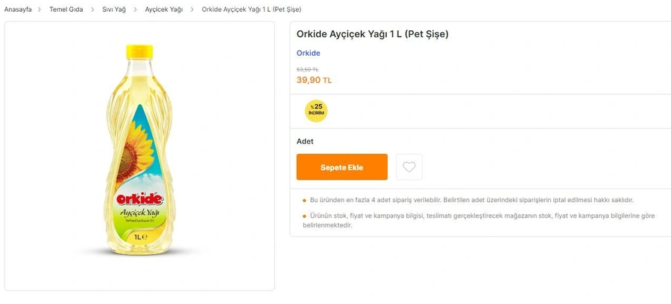Click the chevron after Anasayfa breadcrumb
Viewport: 671px width, 304px height.
(40, 10)
